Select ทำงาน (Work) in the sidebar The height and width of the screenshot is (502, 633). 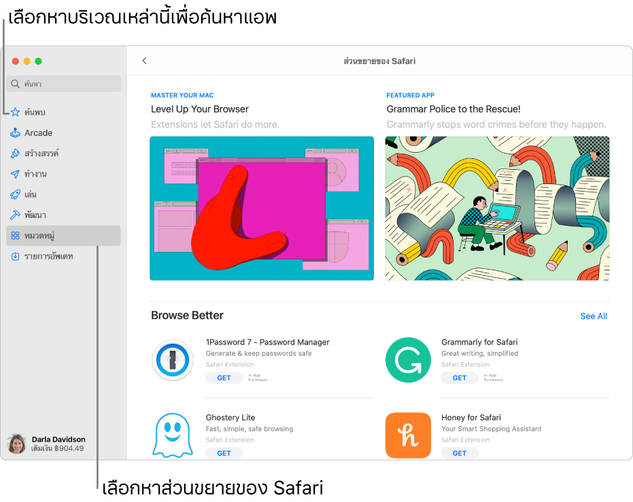[x=64, y=174]
